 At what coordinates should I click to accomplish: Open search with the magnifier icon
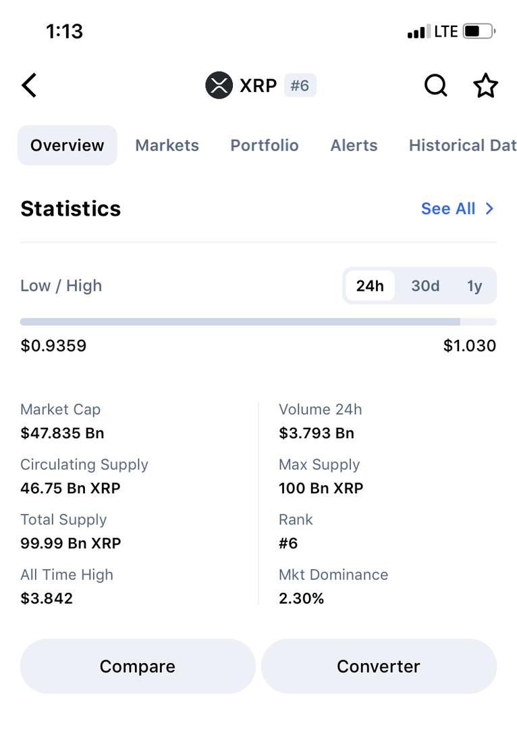[x=435, y=86]
